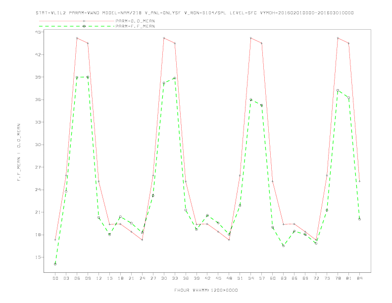Click y-axis tick label 21
Screen dimensions: 392x303
pyautogui.click(x=38, y=212)
